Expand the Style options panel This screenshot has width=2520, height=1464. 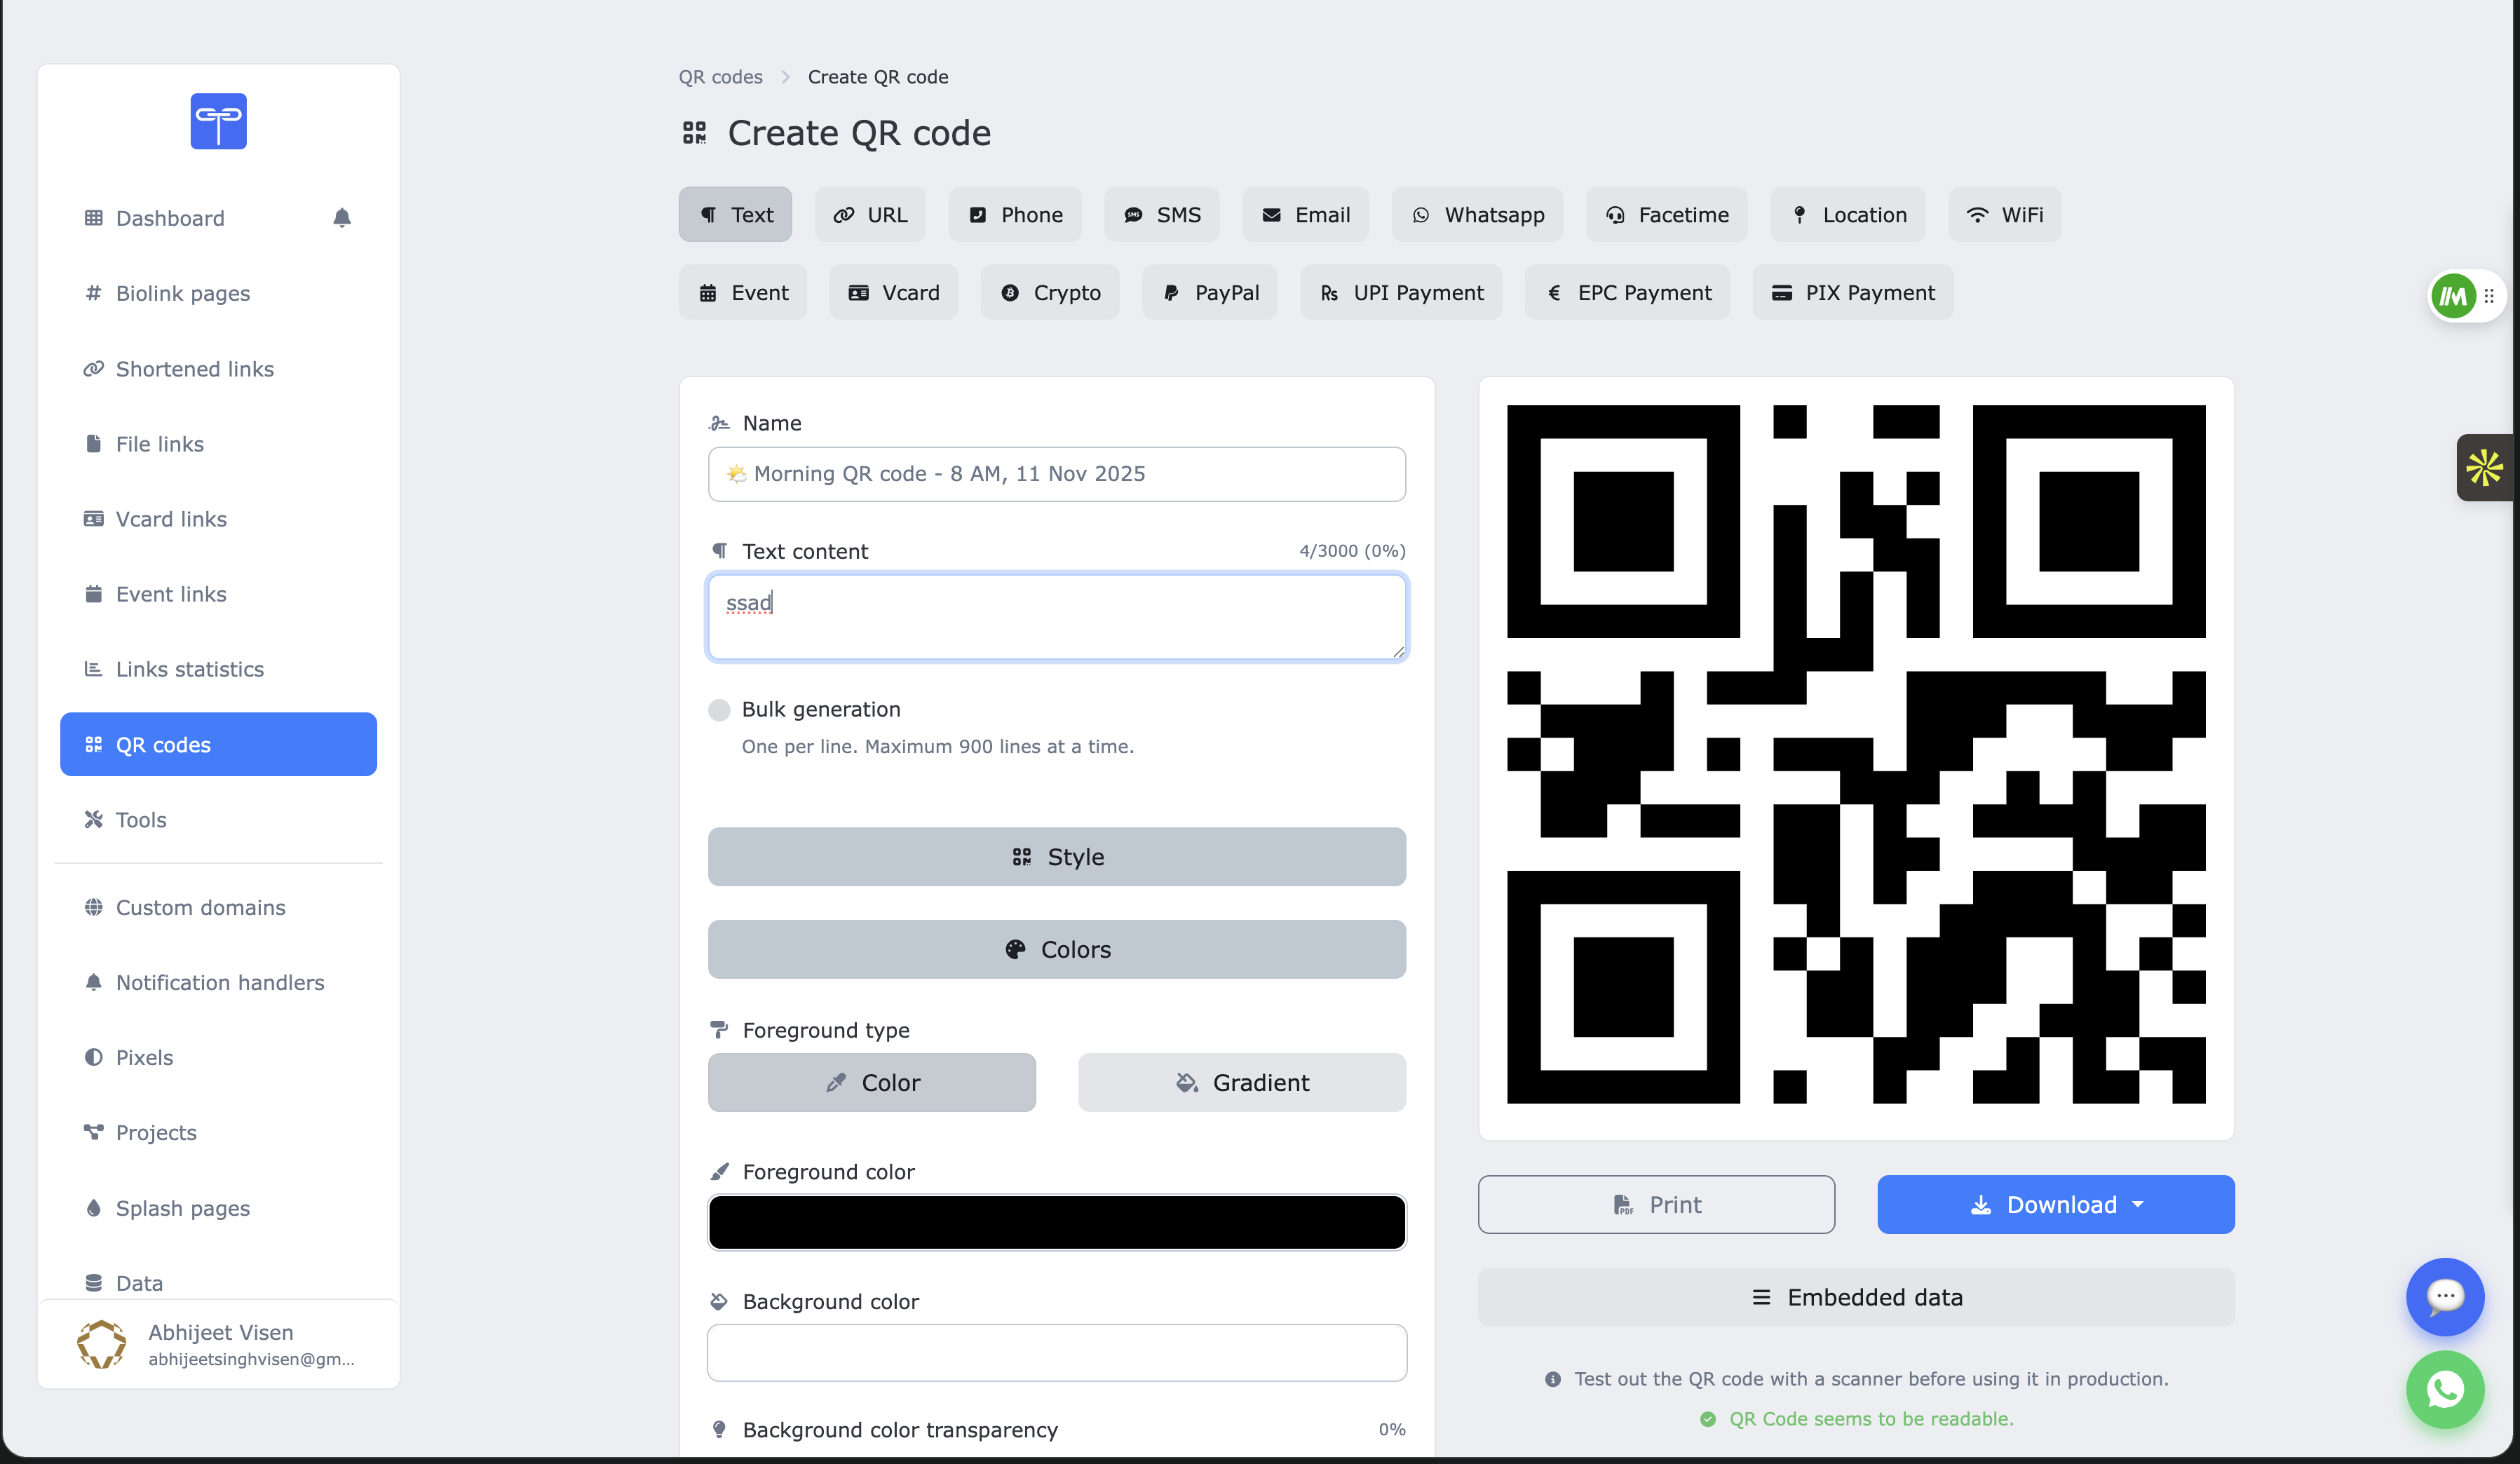[1056, 856]
